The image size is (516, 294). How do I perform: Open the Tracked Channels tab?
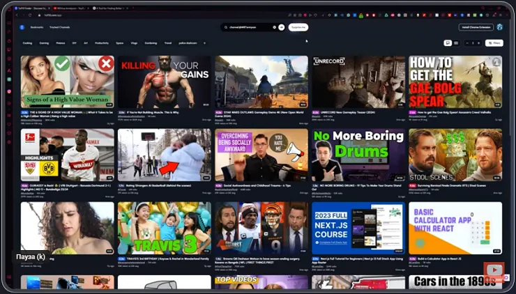[x=60, y=27]
